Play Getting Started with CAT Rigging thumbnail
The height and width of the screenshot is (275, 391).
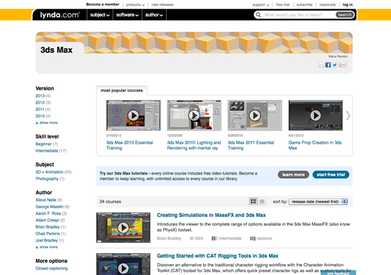tap(124, 264)
